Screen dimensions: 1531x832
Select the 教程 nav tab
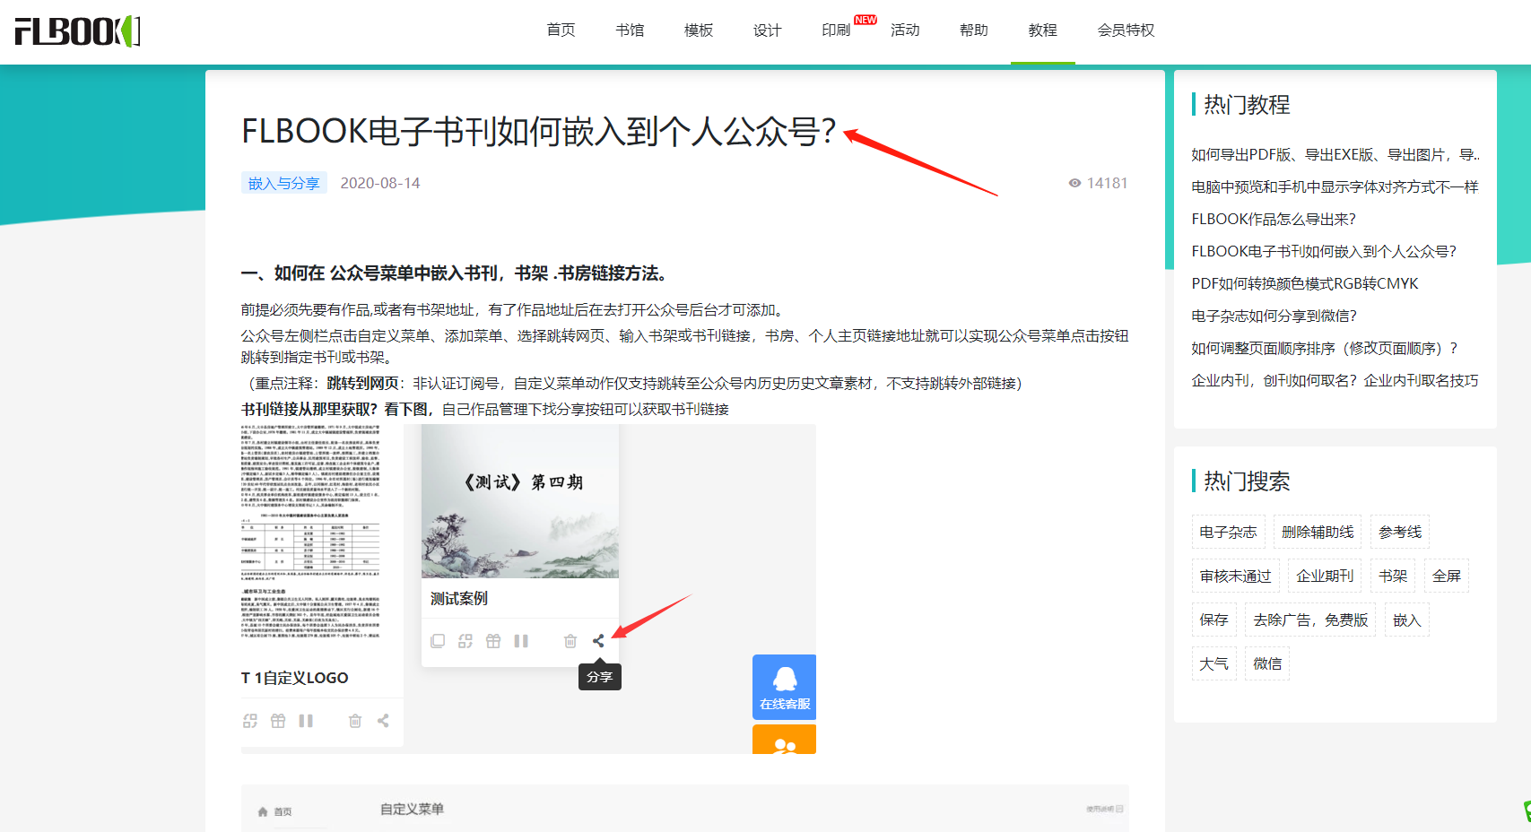tap(1043, 30)
